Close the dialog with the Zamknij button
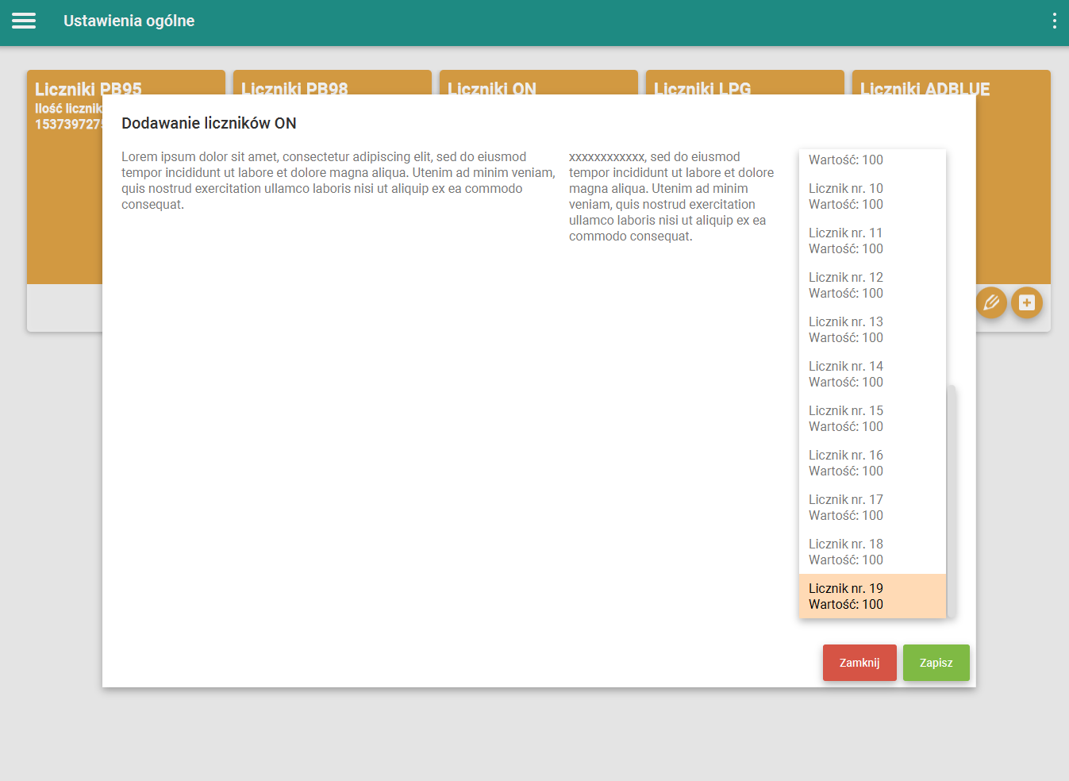The width and height of the screenshot is (1069, 781). [859, 663]
